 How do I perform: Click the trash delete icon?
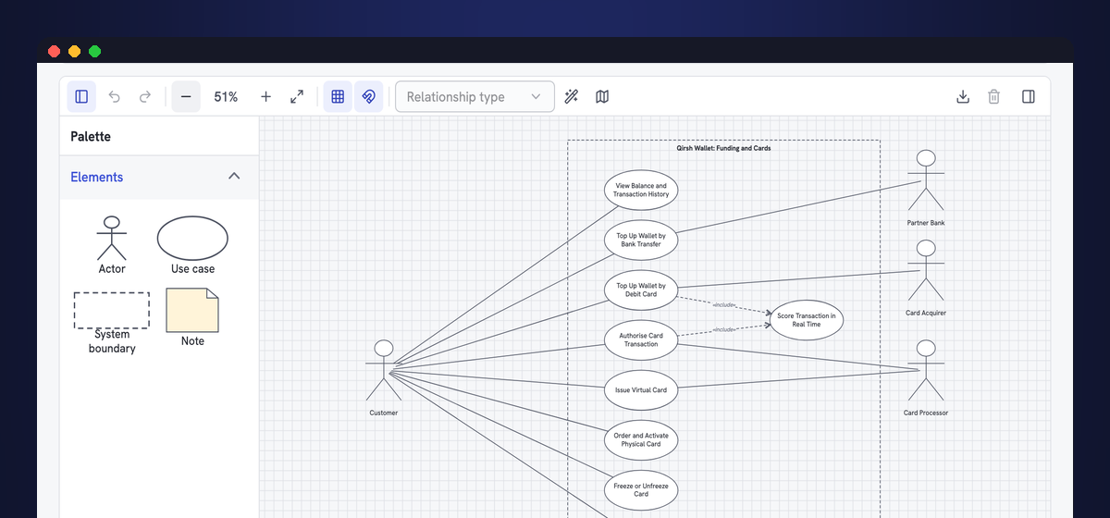(x=994, y=96)
